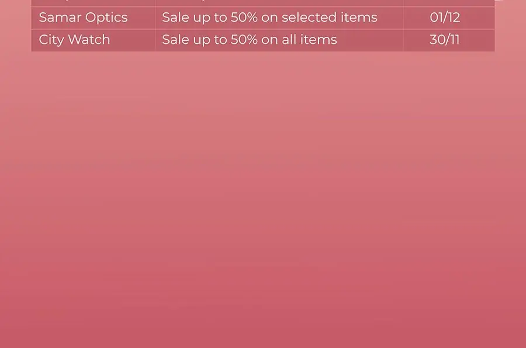Click the words "all items" in City Watch offer
This screenshot has width=526, height=348.
[x=309, y=40]
